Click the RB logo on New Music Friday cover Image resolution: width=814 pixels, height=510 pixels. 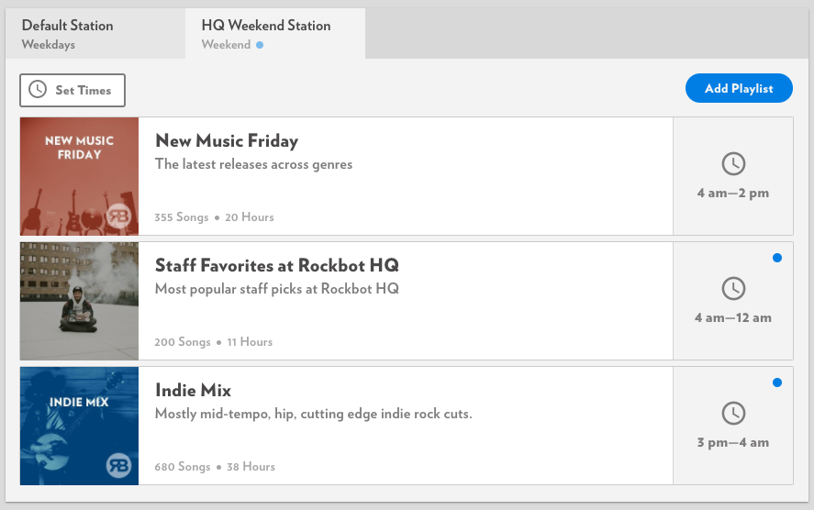point(118,216)
